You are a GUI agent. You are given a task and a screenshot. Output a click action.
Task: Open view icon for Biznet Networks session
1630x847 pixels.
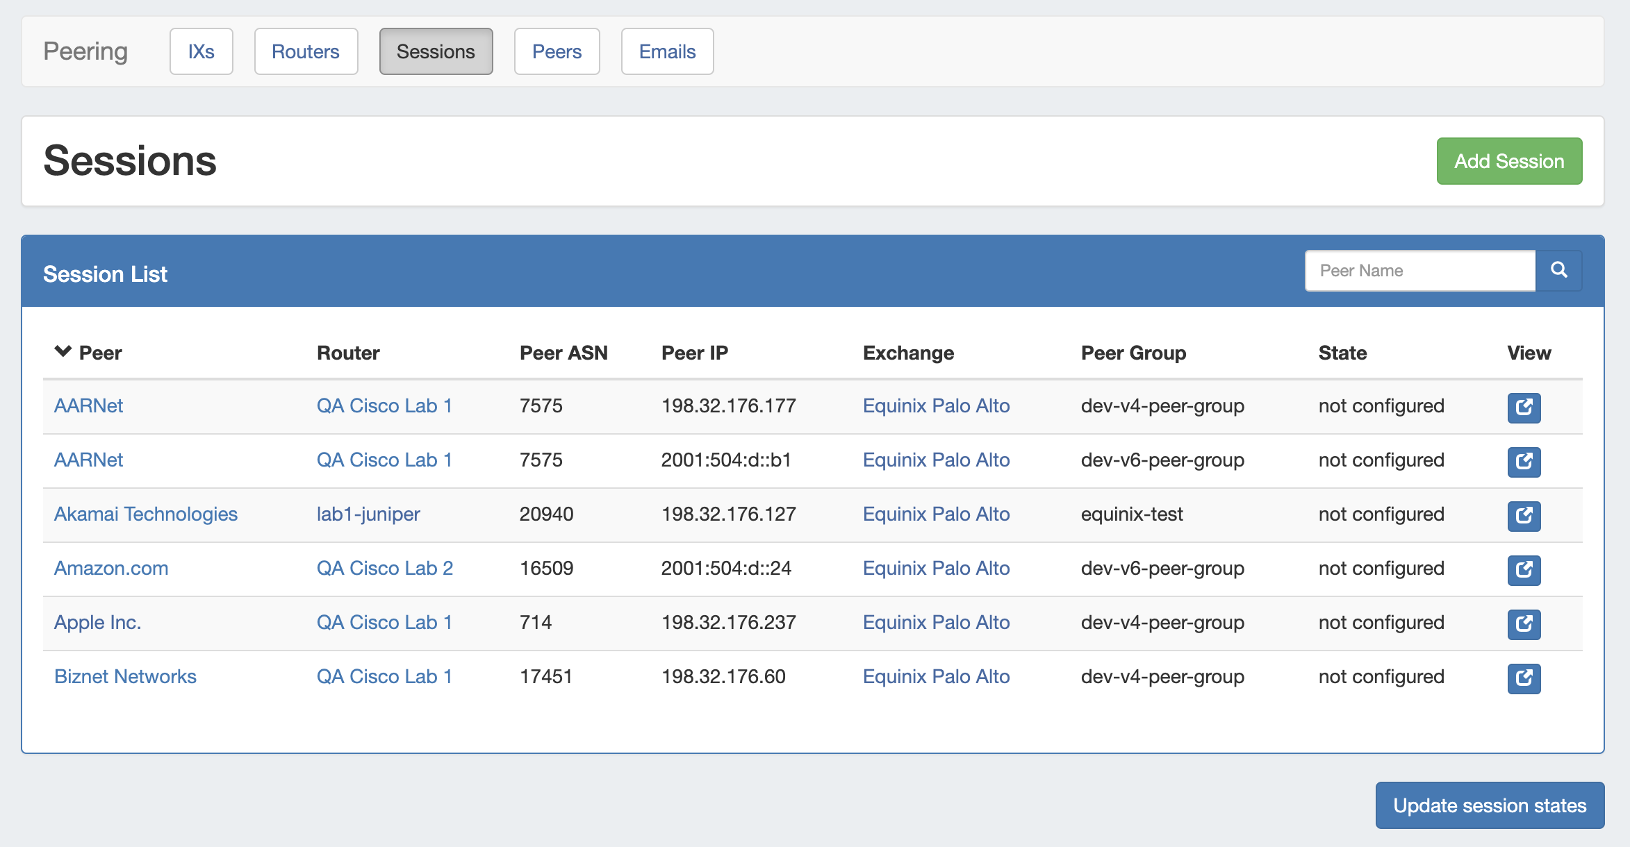tap(1524, 678)
